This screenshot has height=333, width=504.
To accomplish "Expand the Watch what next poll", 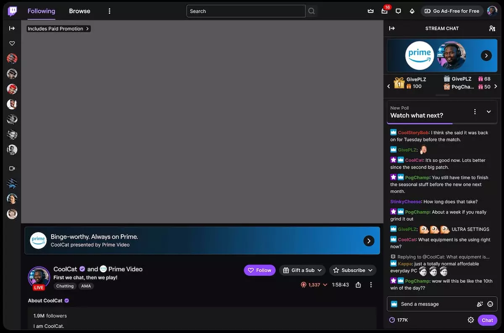I will coord(489,112).
